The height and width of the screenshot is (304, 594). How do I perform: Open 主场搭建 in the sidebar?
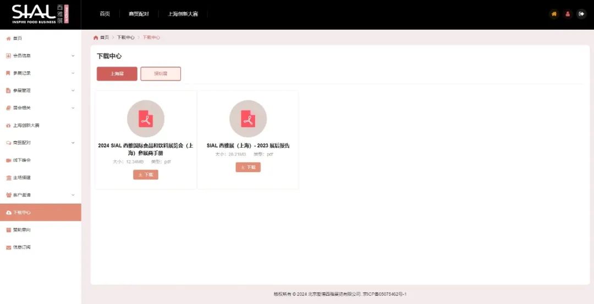coord(22,178)
